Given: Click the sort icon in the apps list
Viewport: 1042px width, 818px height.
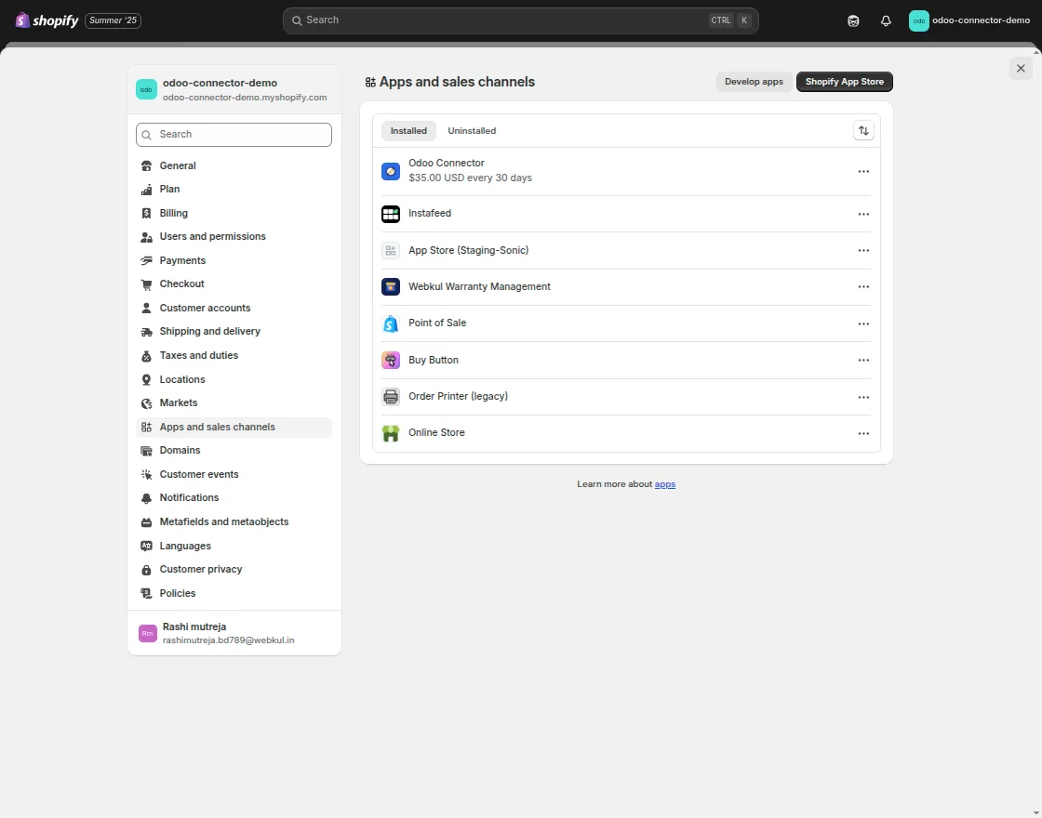Looking at the screenshot, I should [x=863, y=130].
